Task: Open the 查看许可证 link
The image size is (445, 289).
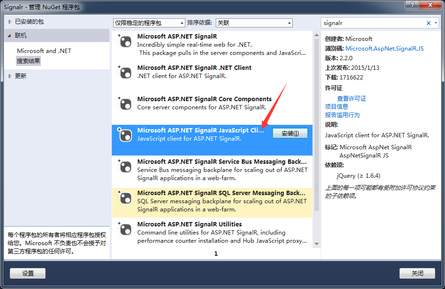Action: point(352,99)
